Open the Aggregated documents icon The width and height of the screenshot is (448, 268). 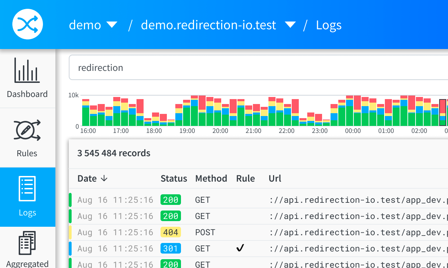pos(27,243)
